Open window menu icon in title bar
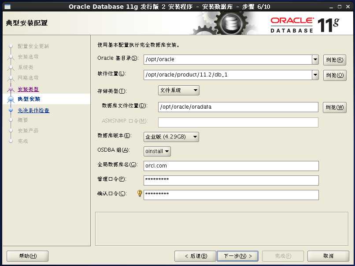Image resolution: width=355 pixels, height=266 pixels. (x=7, y=7)
